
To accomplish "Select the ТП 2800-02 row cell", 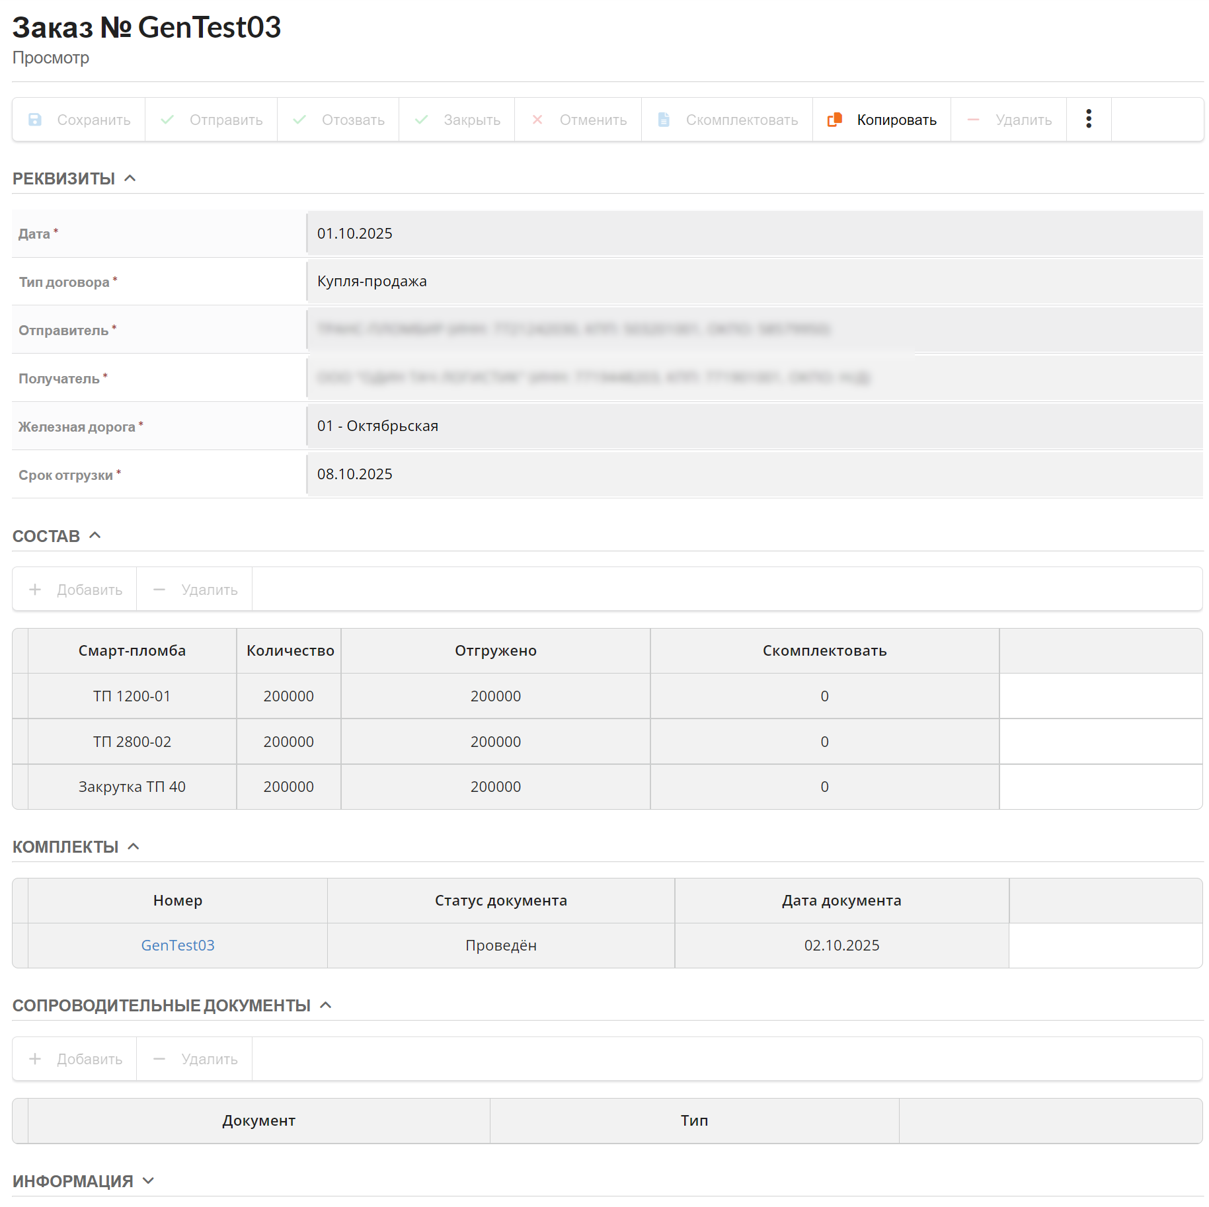I will click(132, 742).
